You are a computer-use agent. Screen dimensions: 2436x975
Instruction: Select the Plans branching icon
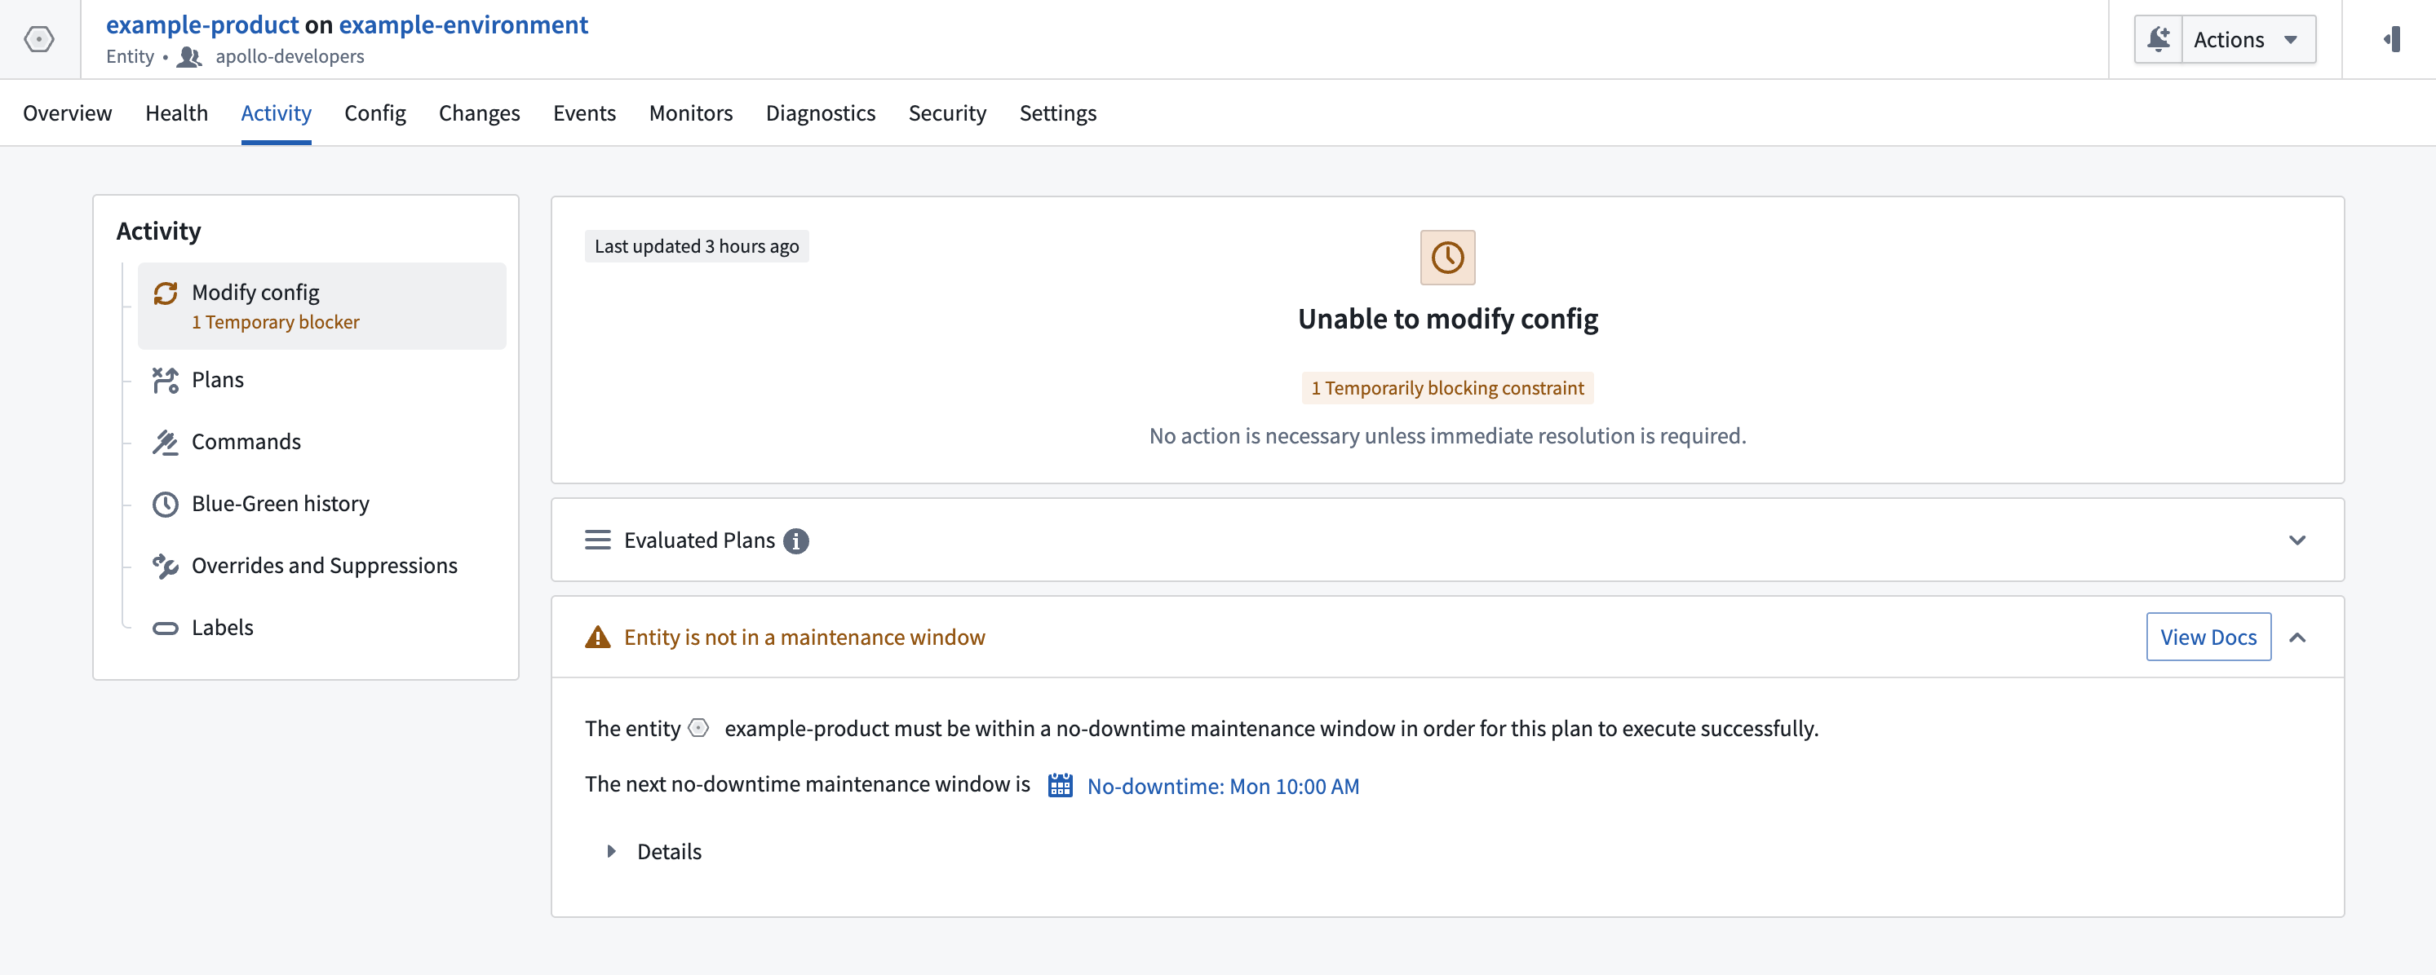coord(166,380)
